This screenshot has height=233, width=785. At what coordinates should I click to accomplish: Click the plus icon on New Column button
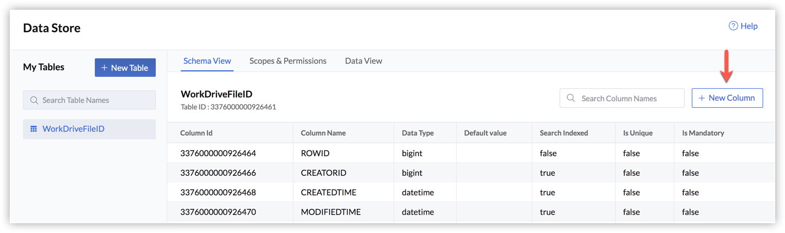(702, 99)
